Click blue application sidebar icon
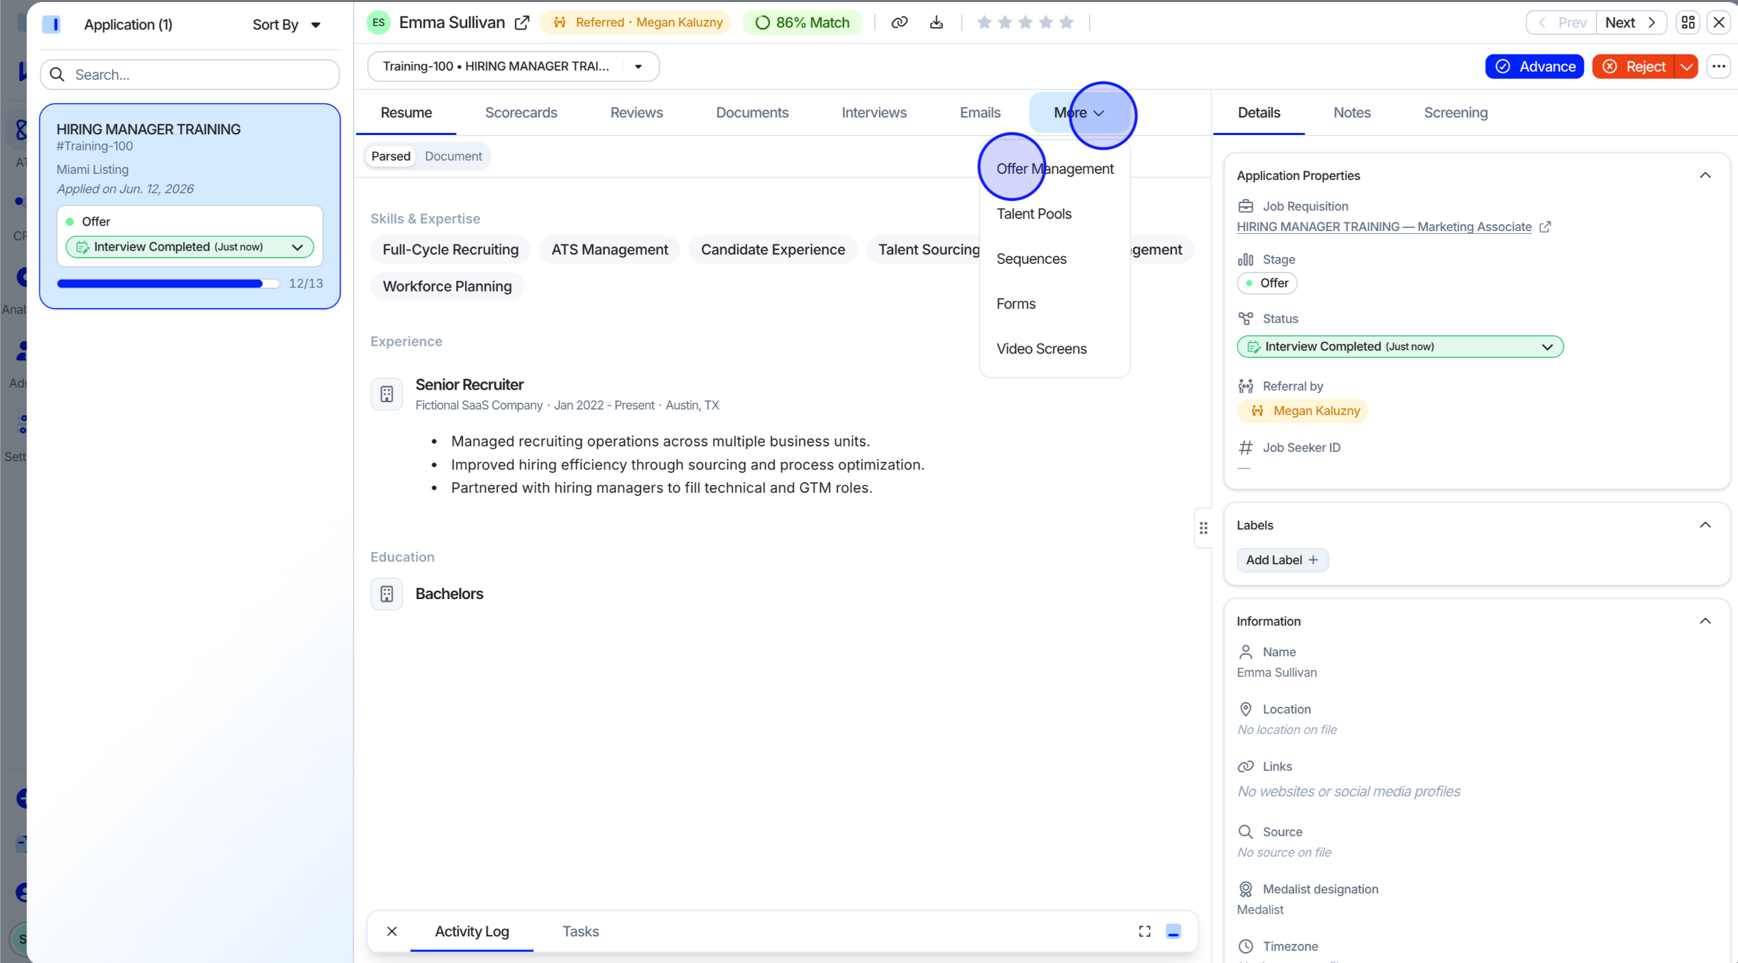The height and width of the screenshot is (963, 1738). (52, 25)
